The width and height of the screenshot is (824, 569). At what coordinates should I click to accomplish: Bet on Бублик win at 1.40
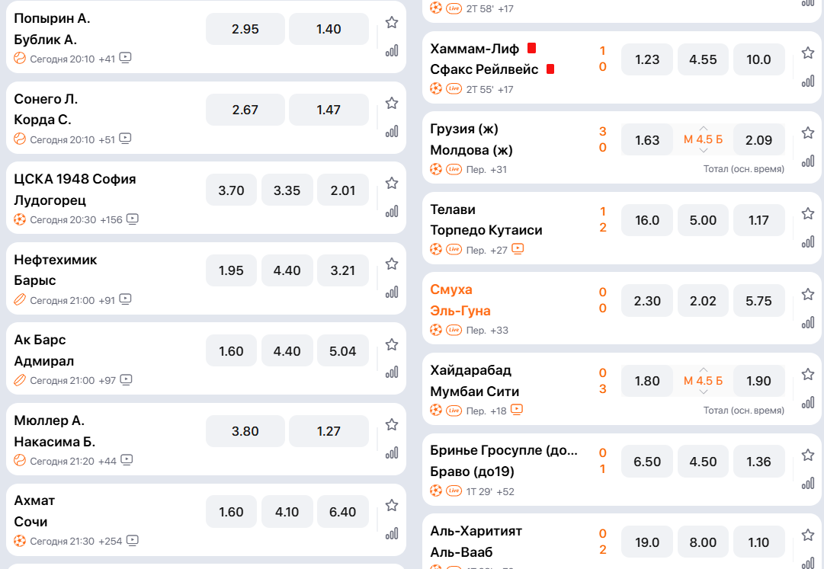[329, 29]
